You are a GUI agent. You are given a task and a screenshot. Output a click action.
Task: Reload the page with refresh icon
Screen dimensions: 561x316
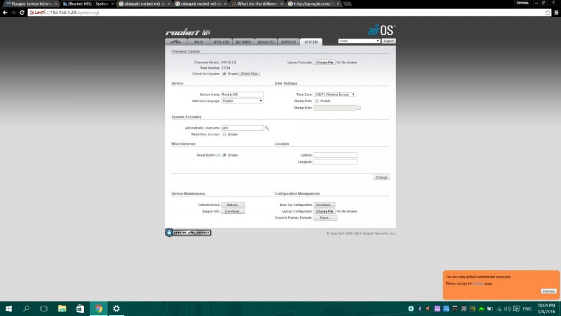click(22, 12)
